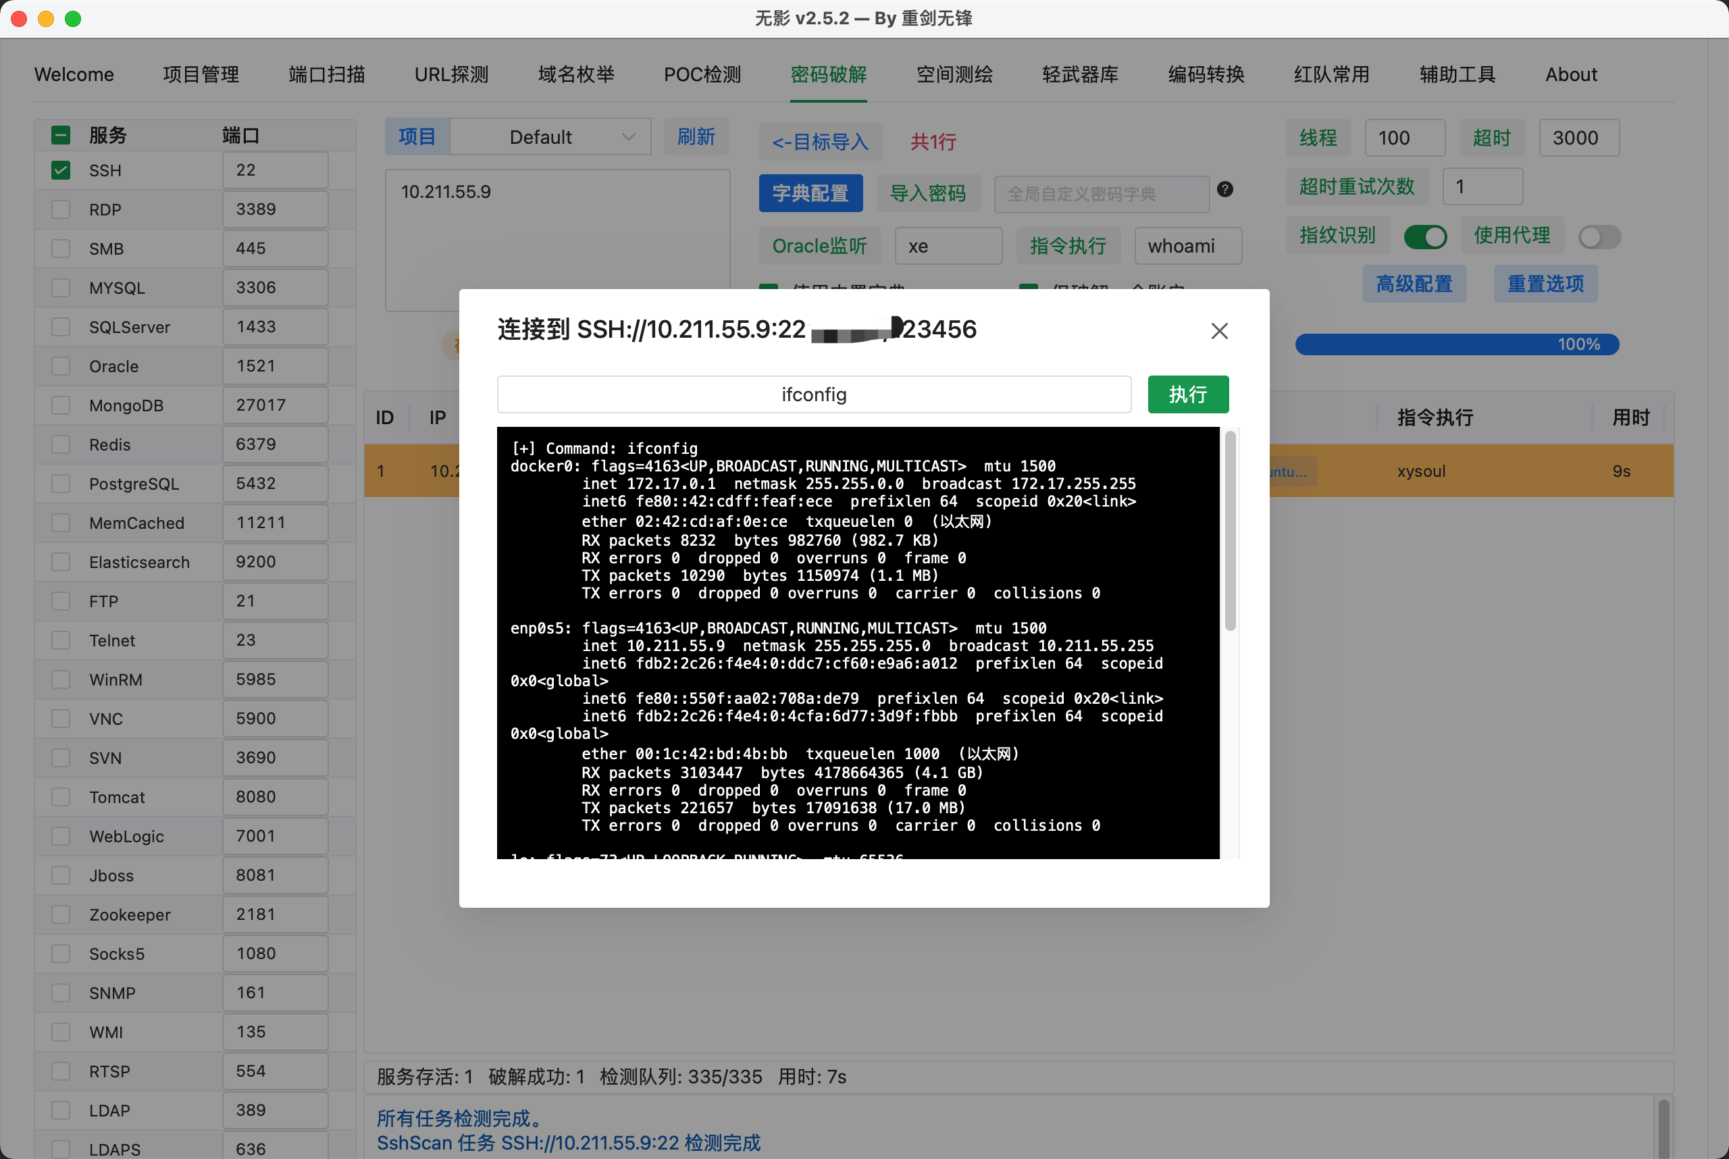The image size is (1729, 1159).
Task: Enable the 使用代理 switch
Action: (1599, 236)
